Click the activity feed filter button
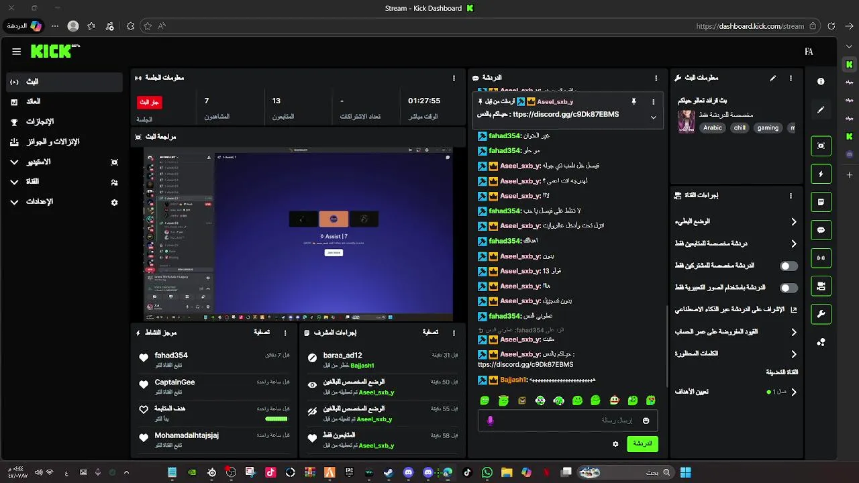 262,333
